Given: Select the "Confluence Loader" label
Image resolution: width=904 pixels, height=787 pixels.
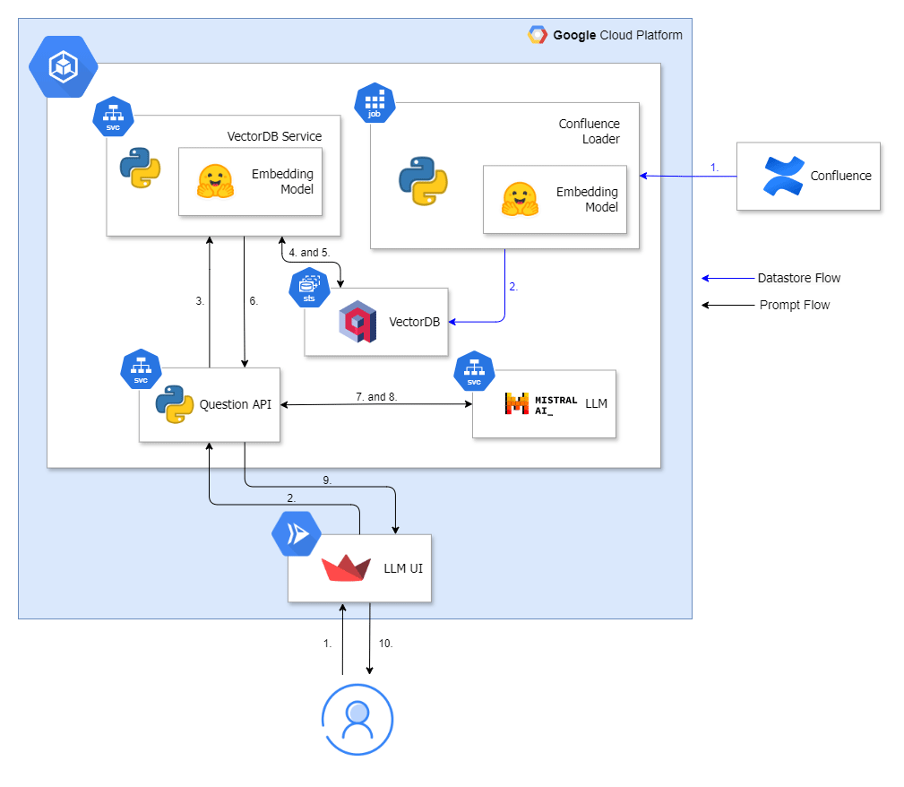Looking at the screenshot, I should (590, 131).
